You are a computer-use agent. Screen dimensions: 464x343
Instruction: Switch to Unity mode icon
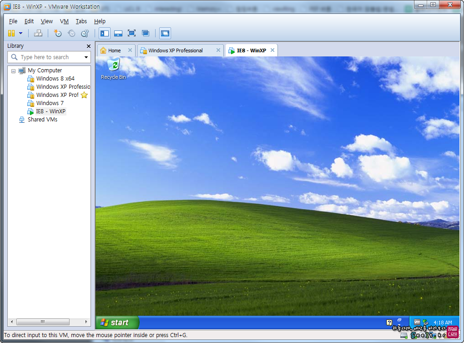tap(145, 33)
